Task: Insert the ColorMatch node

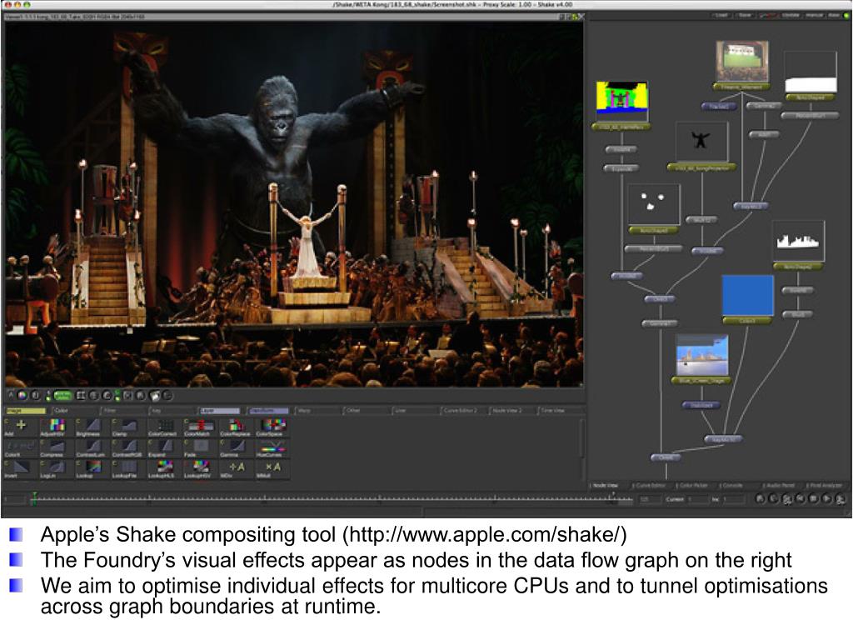Action: (x=200, y=427)
